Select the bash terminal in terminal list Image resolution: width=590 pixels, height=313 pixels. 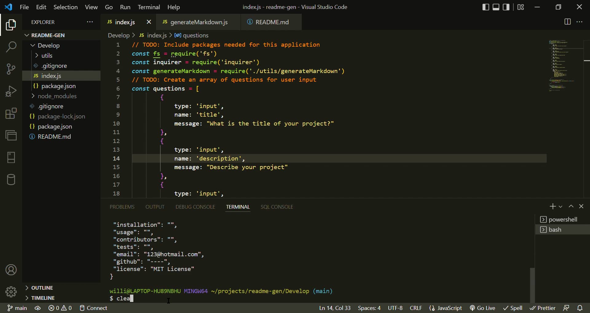click(555, 229)
